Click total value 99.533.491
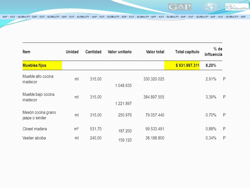The width and height of the screenshot is (250, 188). tap(155, 129)
